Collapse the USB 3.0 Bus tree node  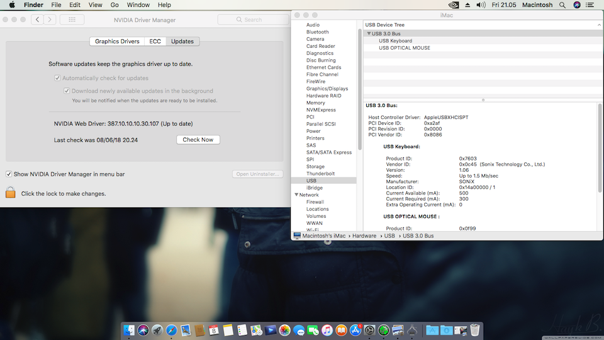(x=369, y=33)
